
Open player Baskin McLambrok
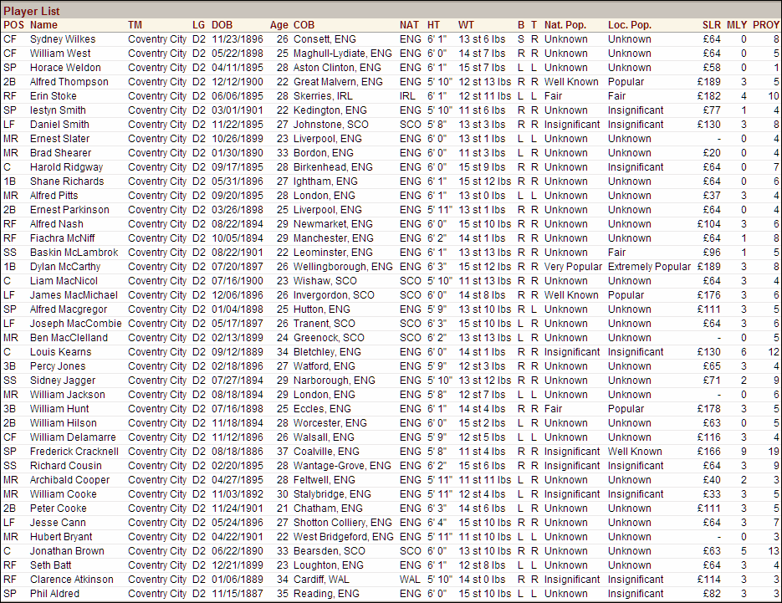tap(74, 253)
